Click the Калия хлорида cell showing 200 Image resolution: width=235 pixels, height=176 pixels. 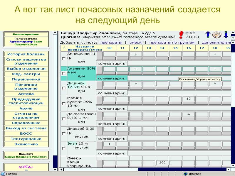click(x=162, y=163)
